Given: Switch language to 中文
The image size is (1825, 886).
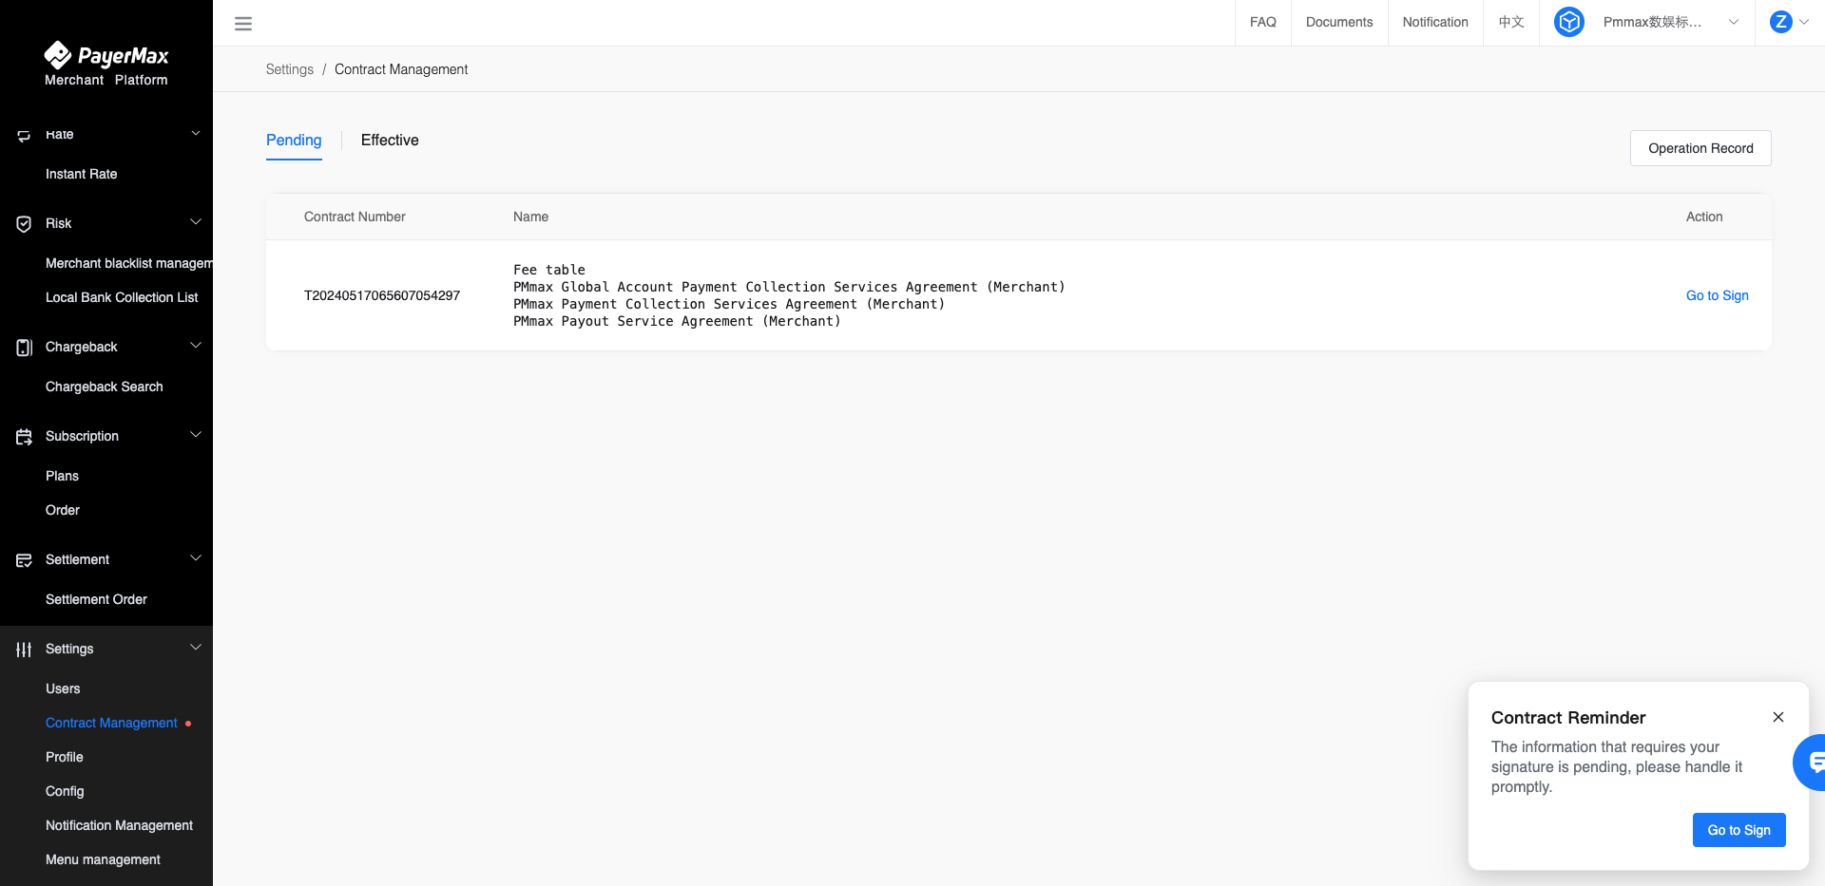Looking at the screenshot, I should [x=1511, y=22].
